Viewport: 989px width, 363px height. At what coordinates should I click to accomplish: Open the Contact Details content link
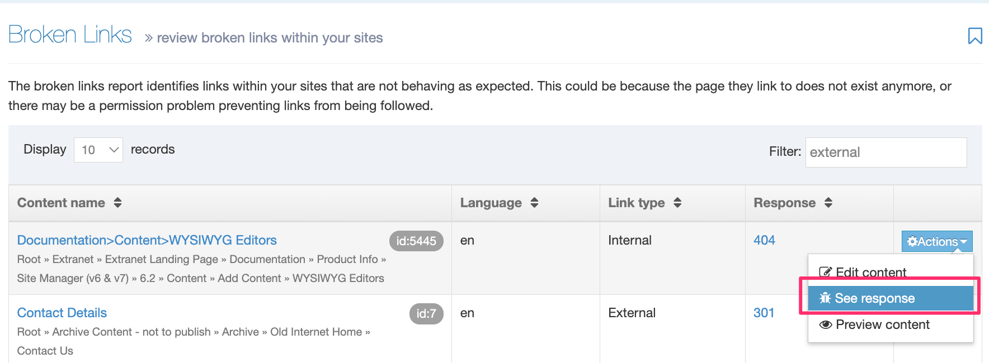point(62,313)
